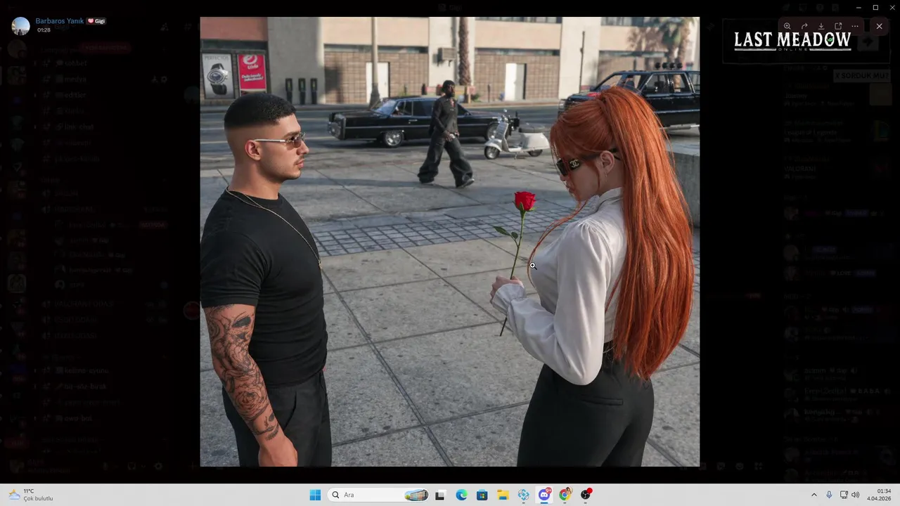Click the taskbar search box labeled Ara

click(379, 495)
